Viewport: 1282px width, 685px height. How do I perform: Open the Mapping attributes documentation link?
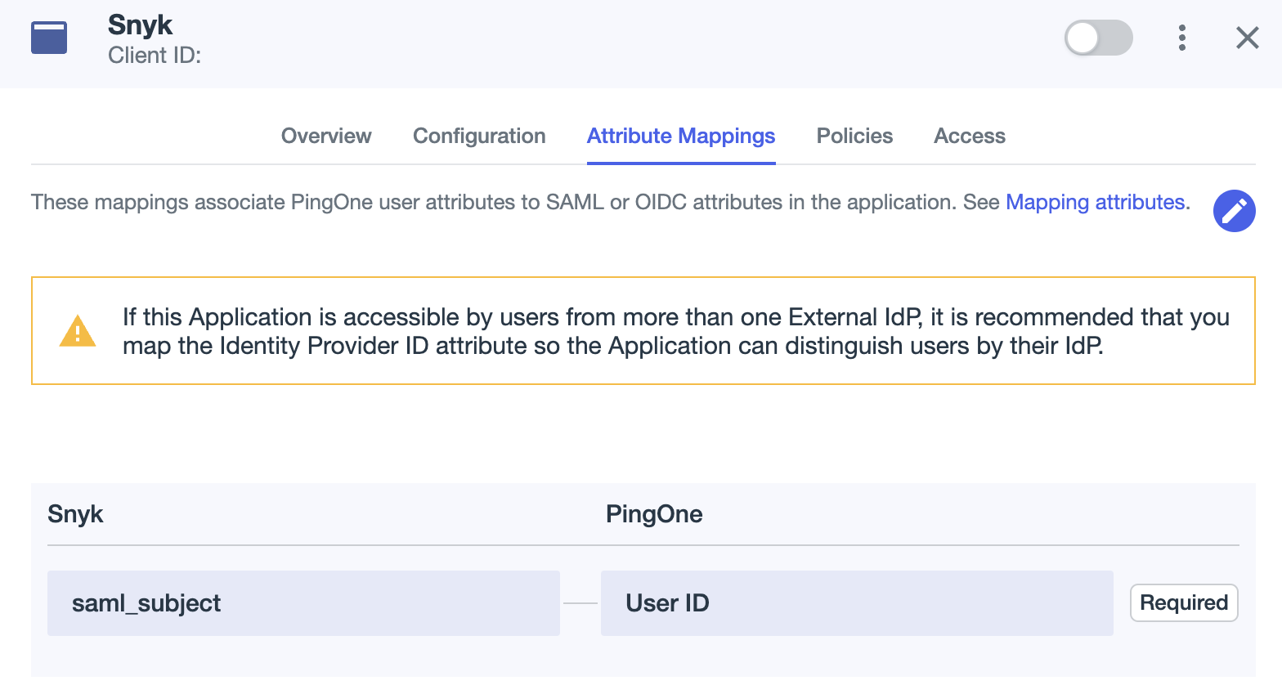pos(1096,202)
